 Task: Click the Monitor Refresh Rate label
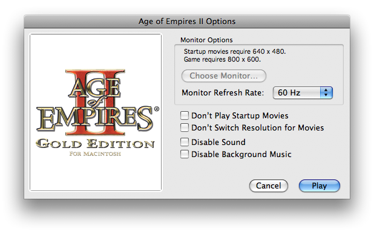pos(223,92)
